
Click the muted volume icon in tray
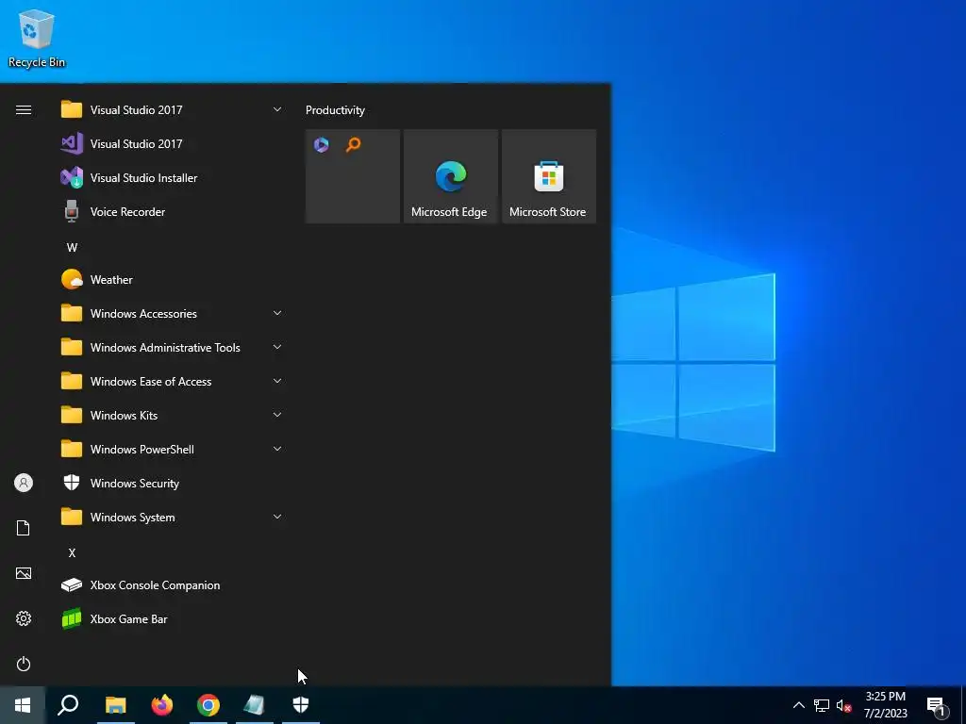[x=843, y=705]
